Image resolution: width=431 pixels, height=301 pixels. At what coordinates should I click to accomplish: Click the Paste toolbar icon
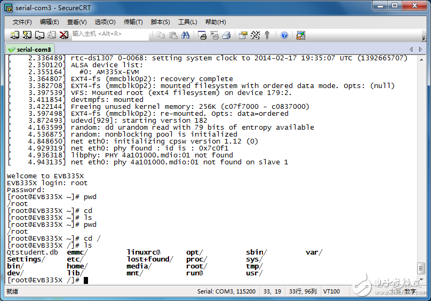pos(173,35)
